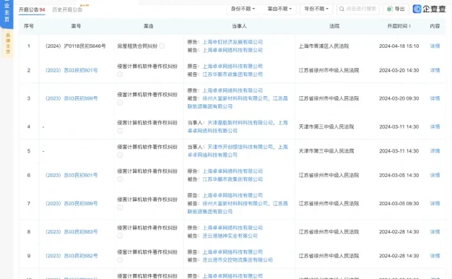Click court name 上海市青浦区人民法院

(x=323, y=46)
